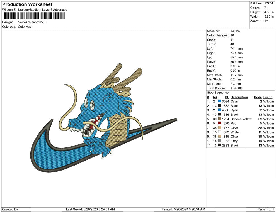
Task: Select the design name SwooshShenron5_8
Action: (x=32, y=22)
